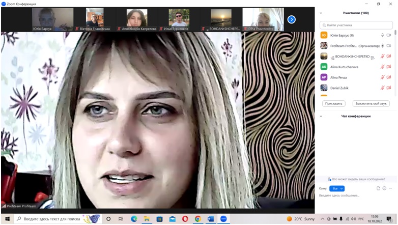Click disabled camera icon for BOHDAN SHCHEPETKO
The height and width of the screenshot is (225, 398).
click(389, 57)
